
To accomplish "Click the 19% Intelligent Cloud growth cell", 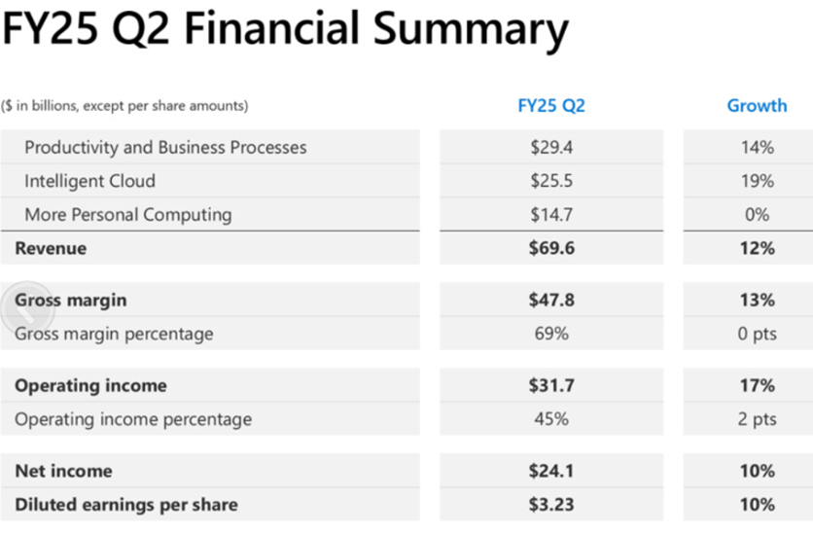I will 757,181.
